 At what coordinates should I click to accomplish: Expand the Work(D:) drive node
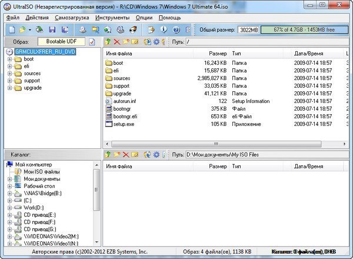point(10,208)
